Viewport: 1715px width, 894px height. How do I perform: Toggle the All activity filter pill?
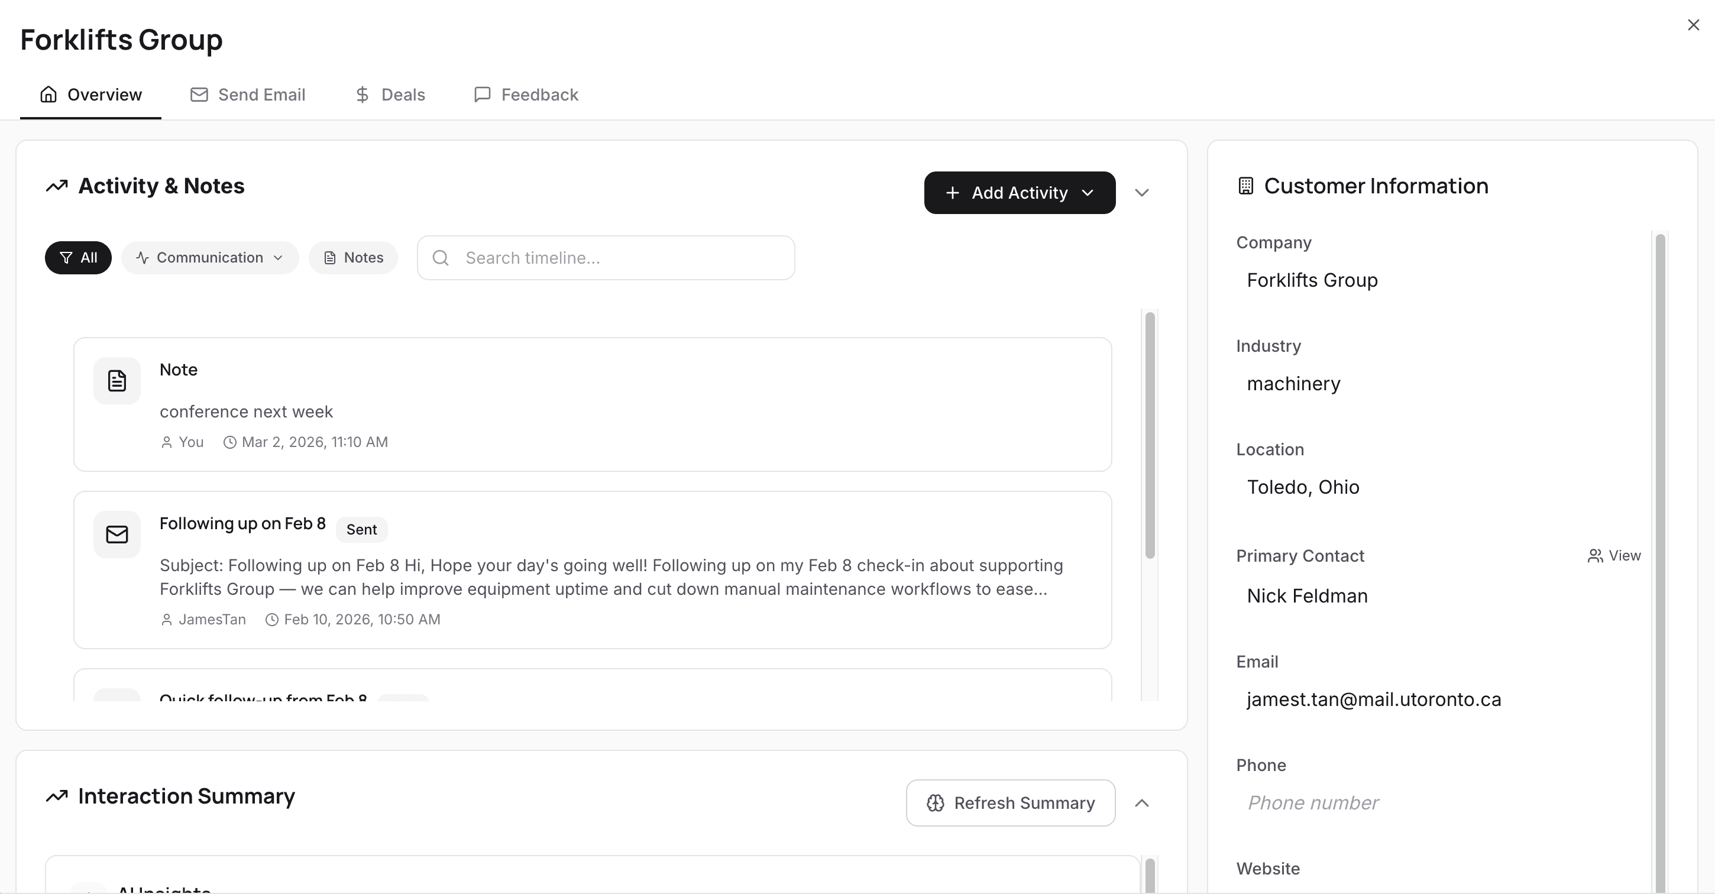pyautogui.click(x=78, y=258)
